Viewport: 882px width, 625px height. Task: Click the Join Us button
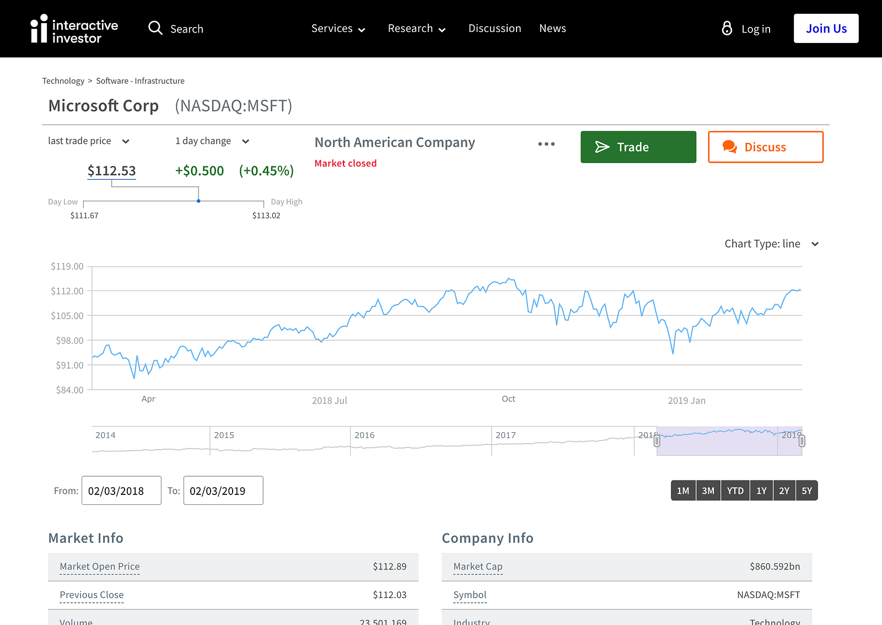[826, 29]
